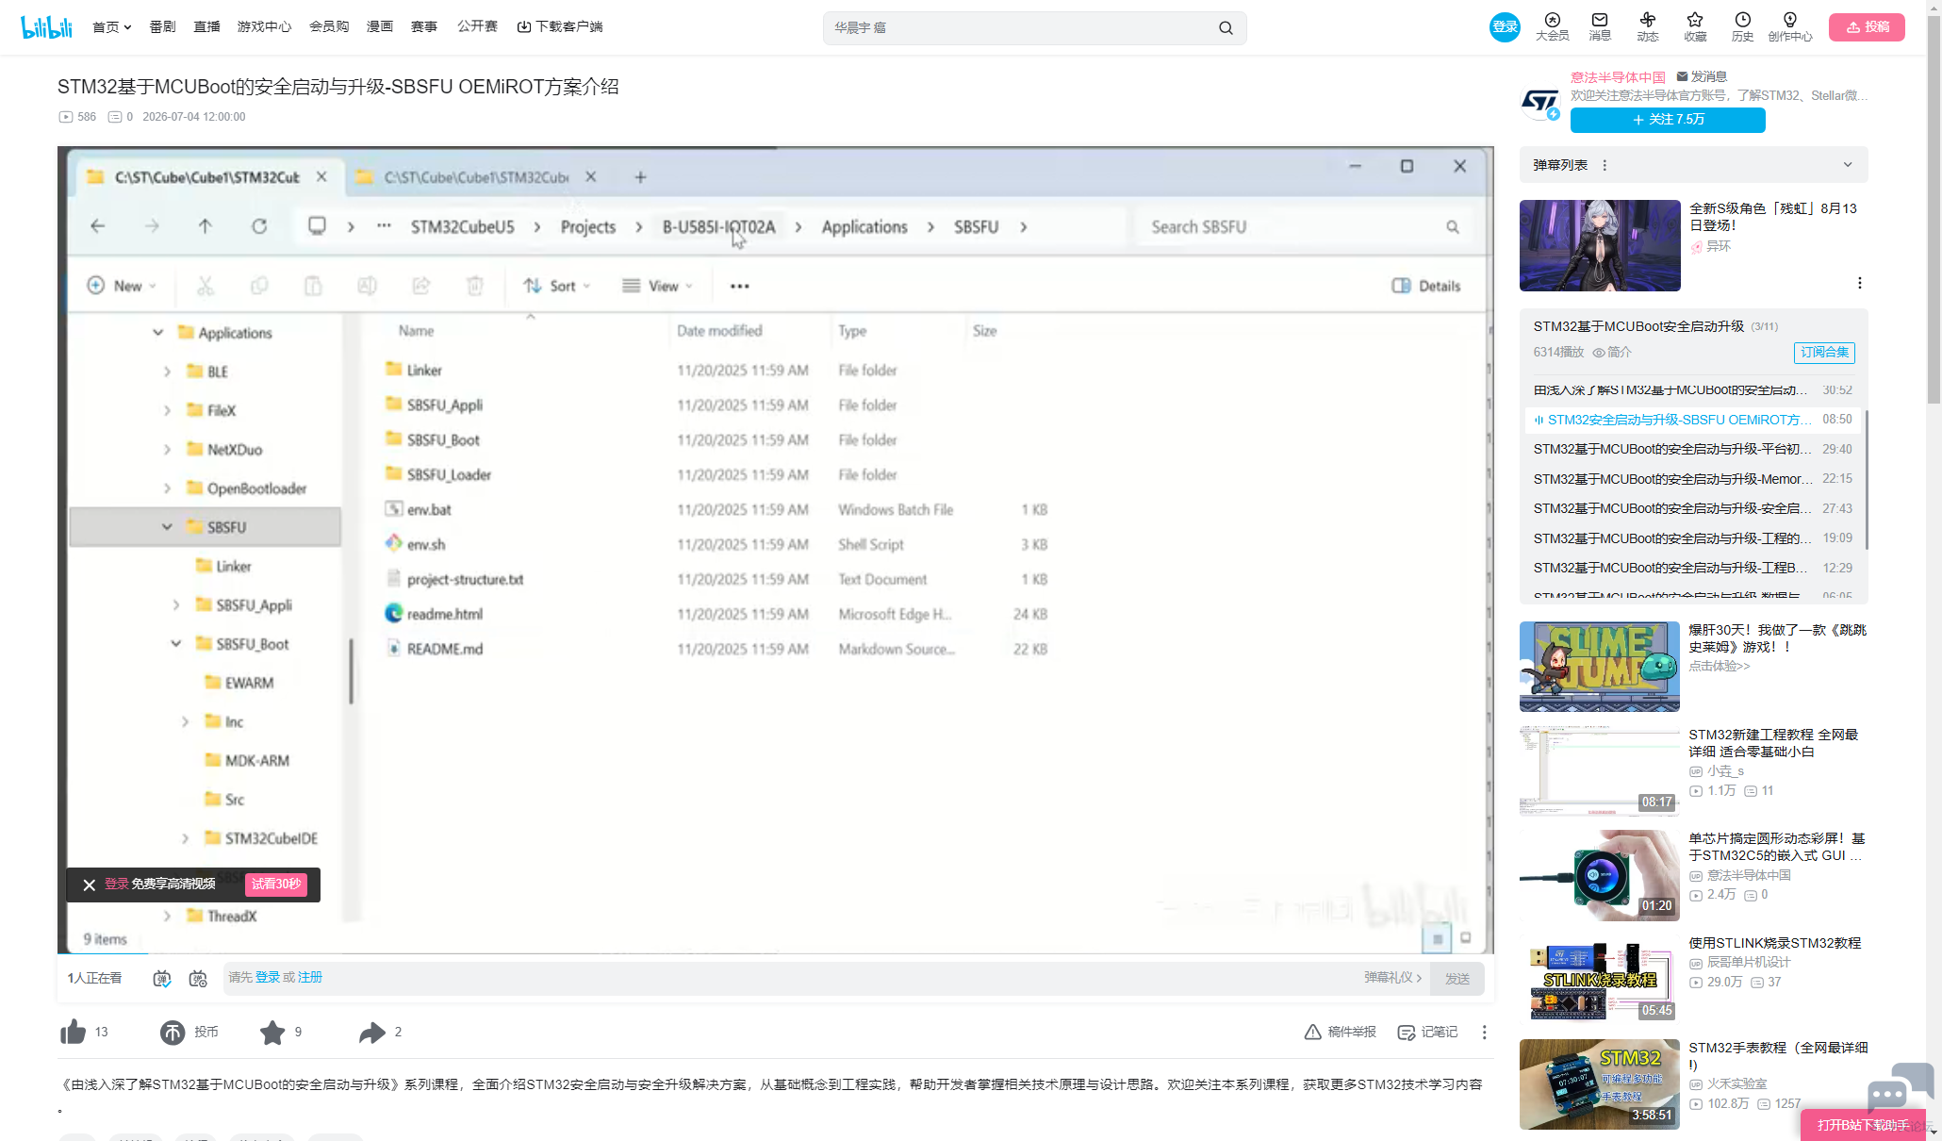Open the 漫画 nav item
This screenshot has width=1942, height=1141.
coord(380,26)
